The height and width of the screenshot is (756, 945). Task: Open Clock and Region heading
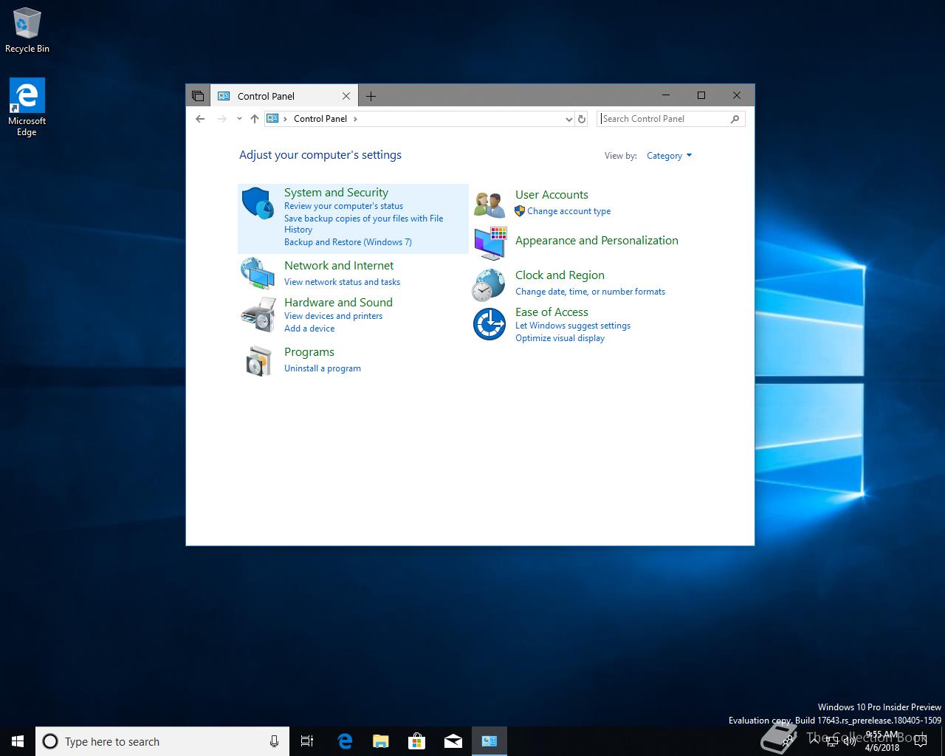pos(560,275)
